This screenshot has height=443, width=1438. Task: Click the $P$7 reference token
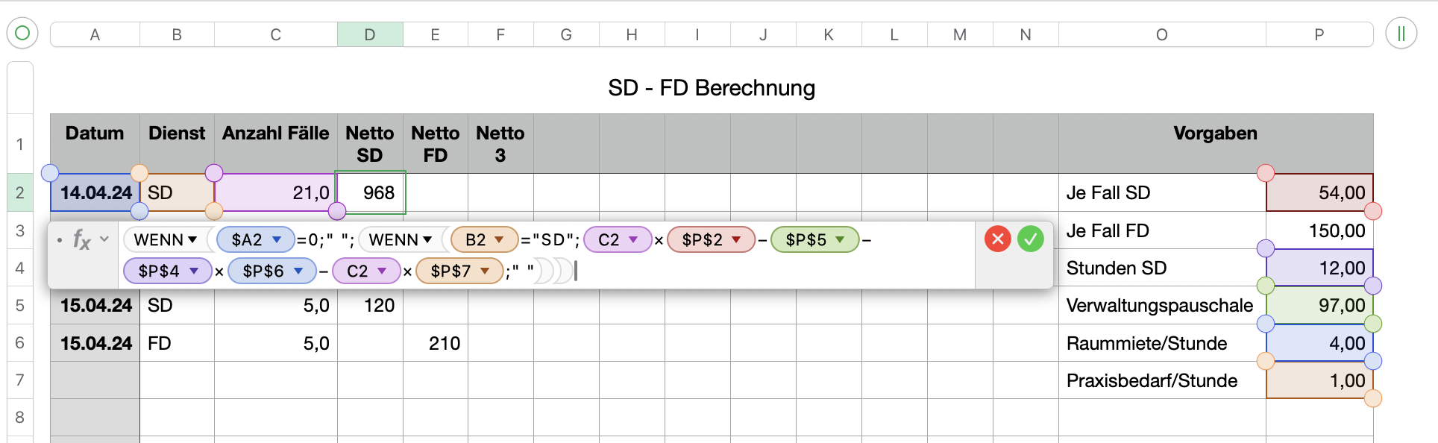pos(450,271)
